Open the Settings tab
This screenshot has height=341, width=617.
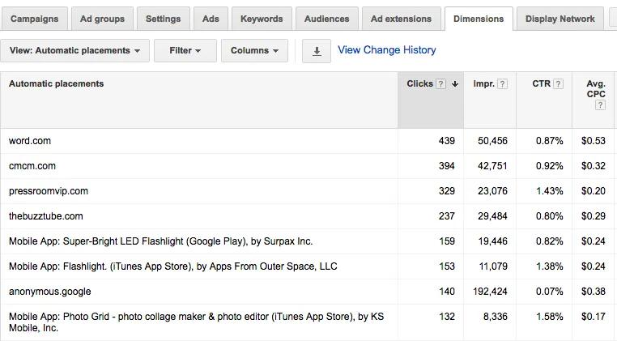163,19
